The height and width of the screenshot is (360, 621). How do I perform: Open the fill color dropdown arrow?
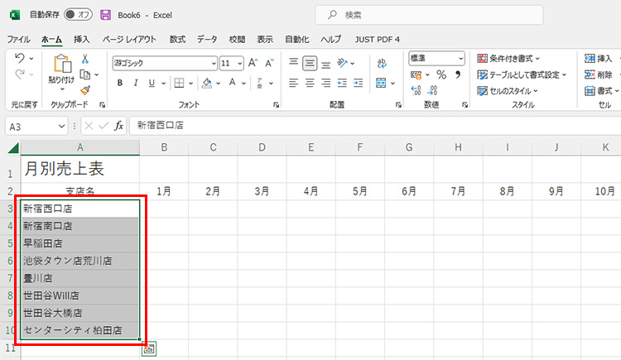(x=219, y=83)
